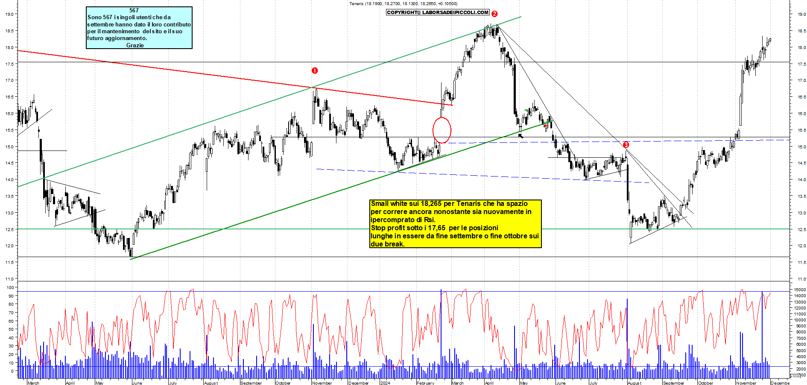Click the 15000 volume axis label
807x385 pixels.
pos(800,289)
